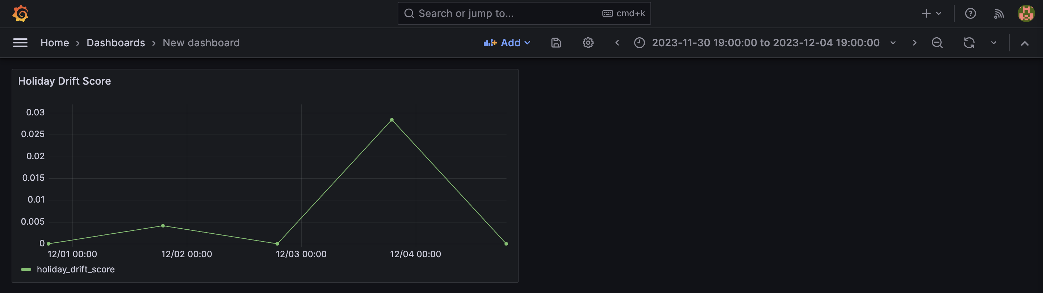
Task: Save the dashboard with disk icon
Action: click(x=556, y=43)
